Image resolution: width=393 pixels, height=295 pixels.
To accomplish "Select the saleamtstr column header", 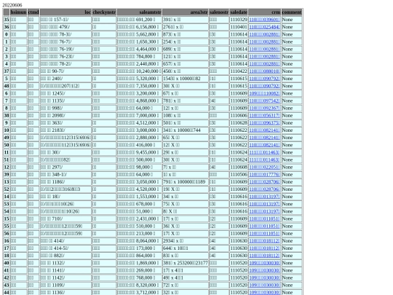I will click(139, 12).
